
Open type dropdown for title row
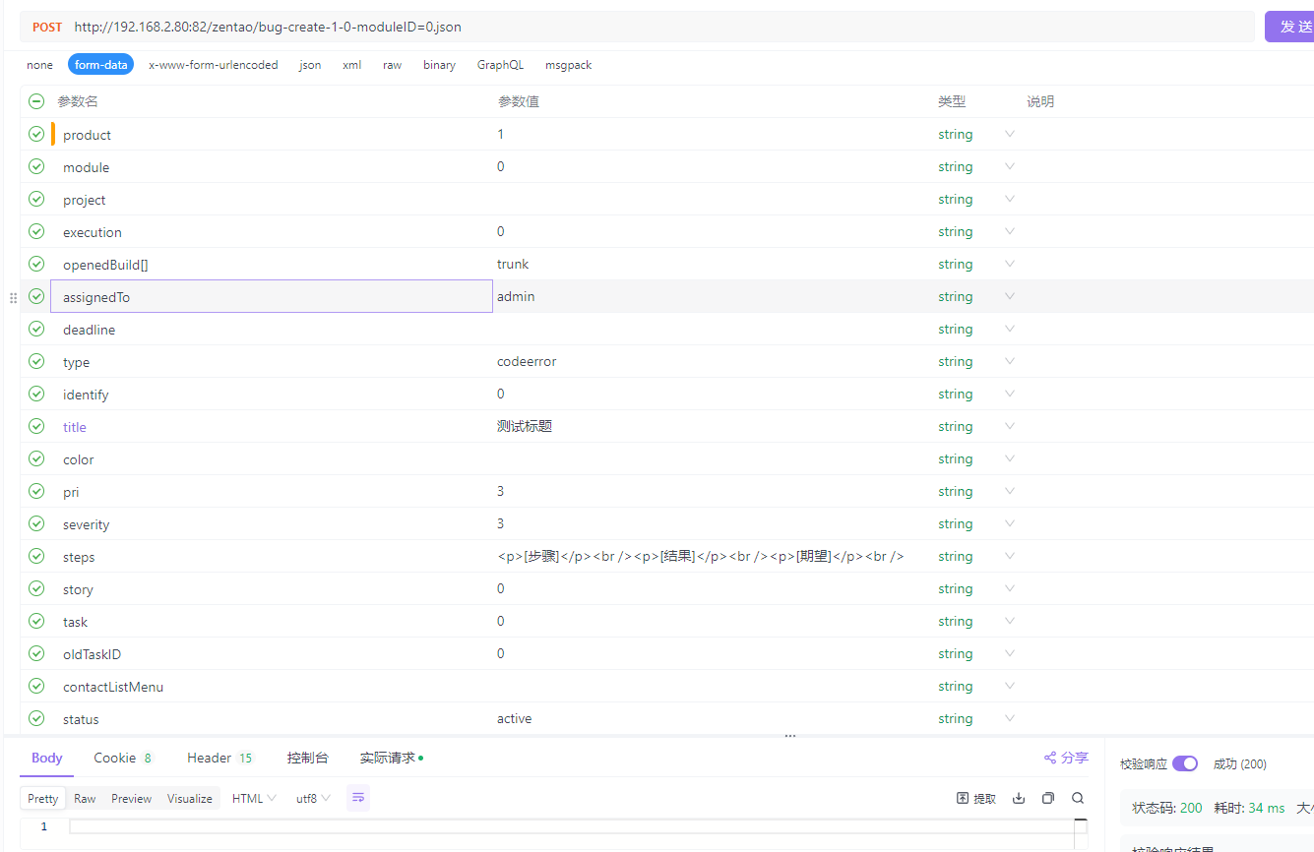tap(1009, 427)
